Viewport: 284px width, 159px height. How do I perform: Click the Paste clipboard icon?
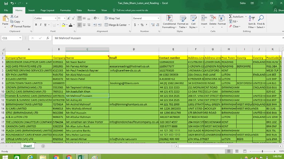[x=5, y=19]
